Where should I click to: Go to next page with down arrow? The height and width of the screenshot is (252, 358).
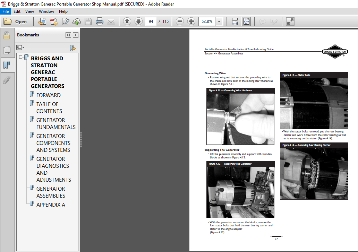click(139, 21)
